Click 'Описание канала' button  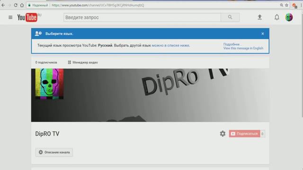tap(54, 152)
